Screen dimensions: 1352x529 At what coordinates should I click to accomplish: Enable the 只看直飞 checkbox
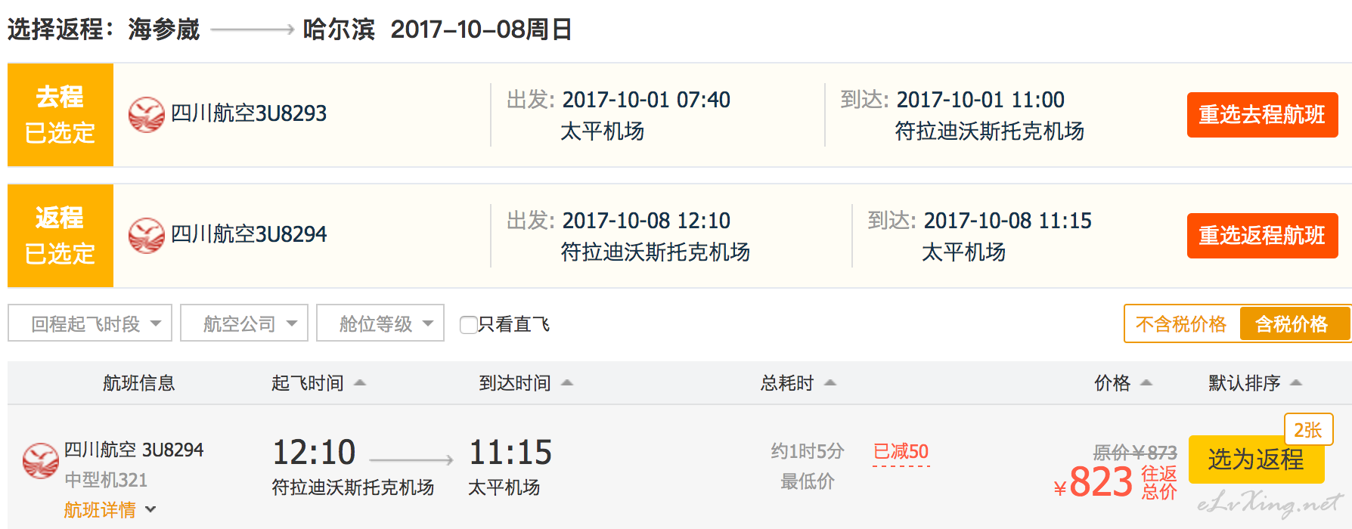(x=469, y=325)
